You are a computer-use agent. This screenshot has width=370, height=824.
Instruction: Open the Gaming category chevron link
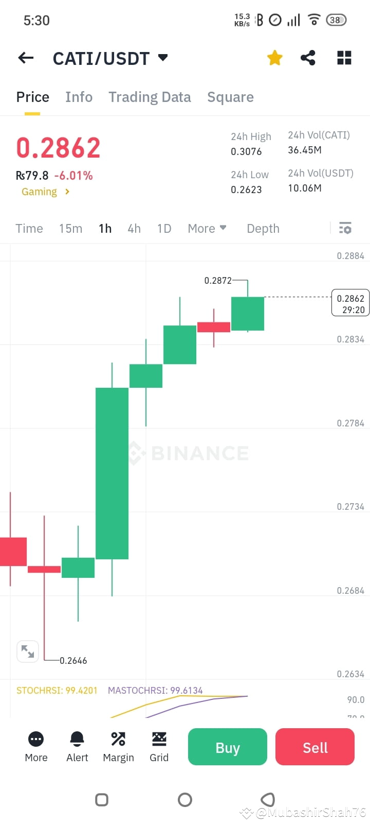coord(45,192)
